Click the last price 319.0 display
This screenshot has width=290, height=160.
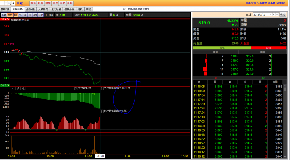[204, 23]
